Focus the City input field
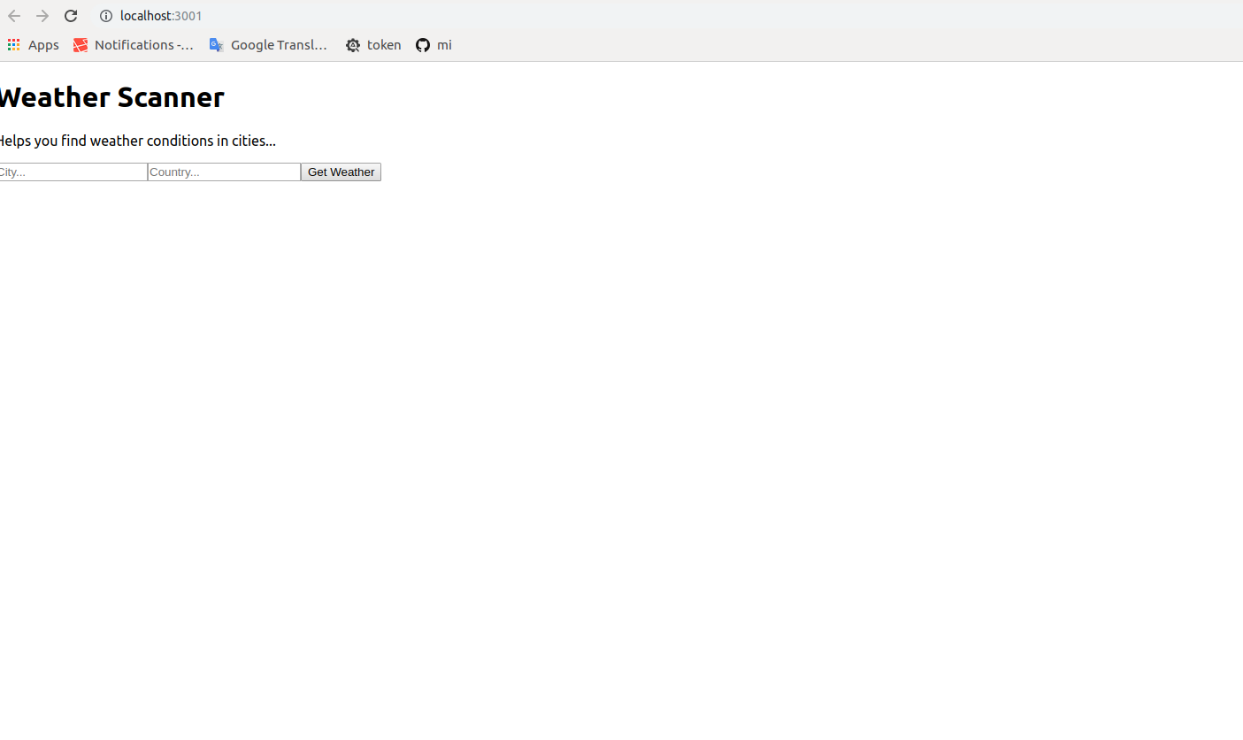The image size is (1243, 740). click(x=73, y=172)
